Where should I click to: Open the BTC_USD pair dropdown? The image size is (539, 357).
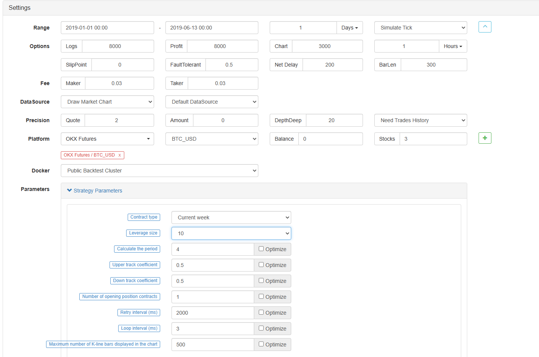[212, 139]
